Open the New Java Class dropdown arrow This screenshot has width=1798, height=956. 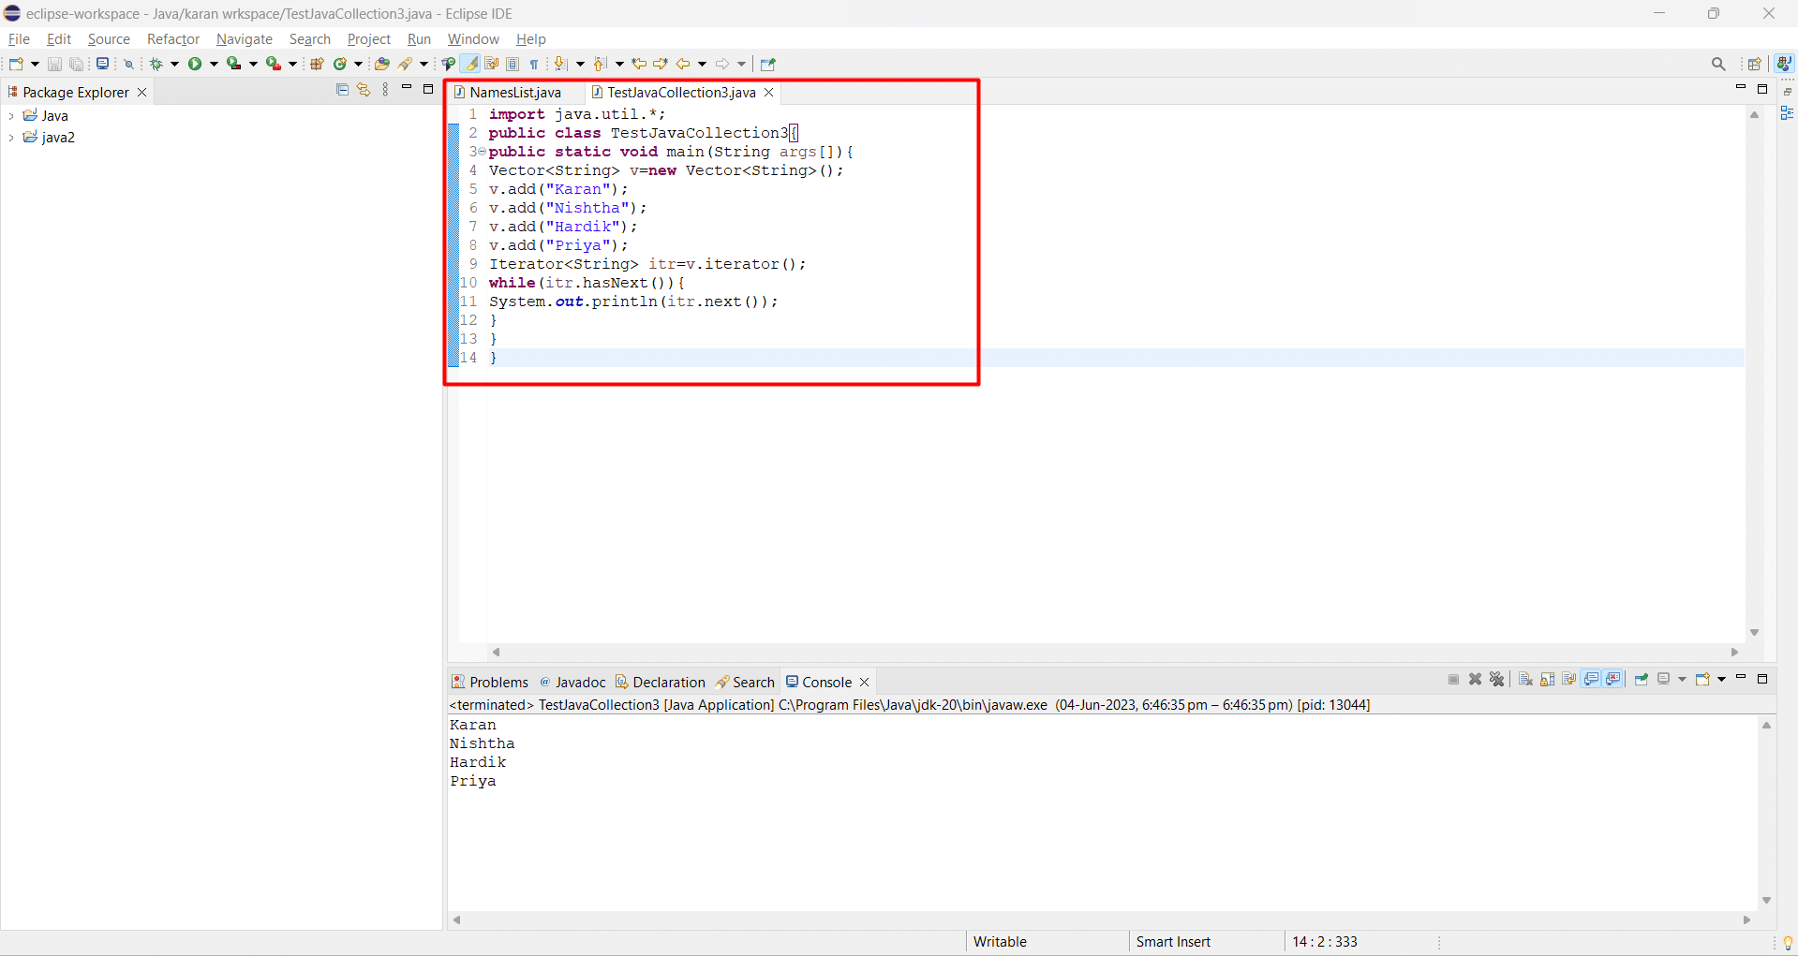tap(358, 64)
